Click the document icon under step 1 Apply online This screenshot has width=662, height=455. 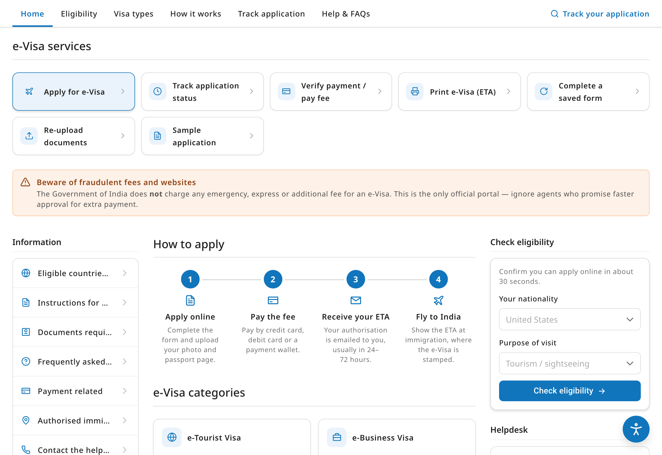tap(190, 300)
